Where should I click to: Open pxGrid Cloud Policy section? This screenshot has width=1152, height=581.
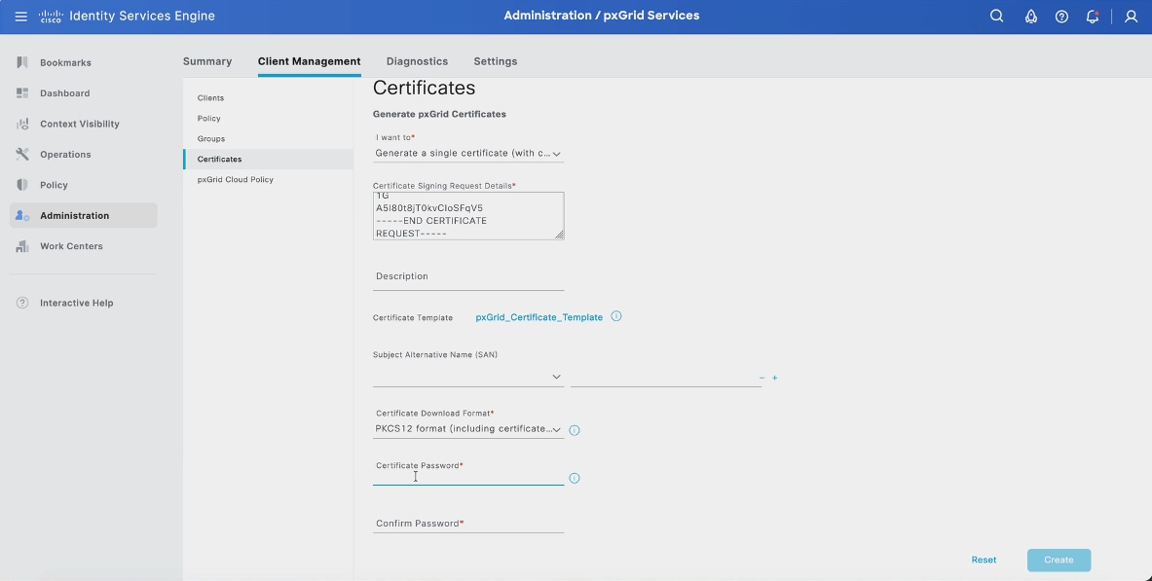pyautogui.click(x=235, y=179)
